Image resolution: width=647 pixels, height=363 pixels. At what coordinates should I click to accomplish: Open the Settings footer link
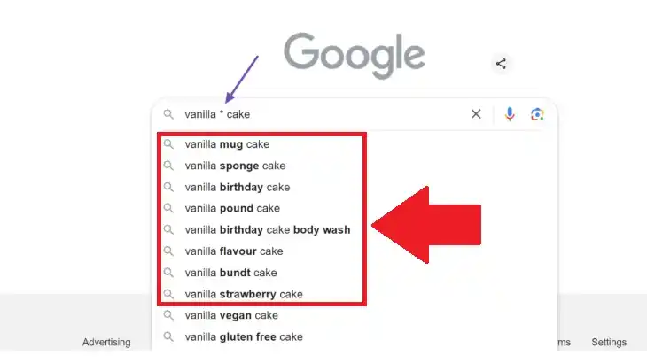point(609,343)
